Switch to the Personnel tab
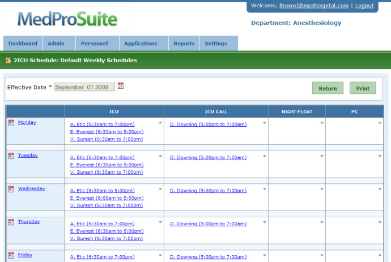Screen dimensions: 391x262 click(x=97, y=44)
